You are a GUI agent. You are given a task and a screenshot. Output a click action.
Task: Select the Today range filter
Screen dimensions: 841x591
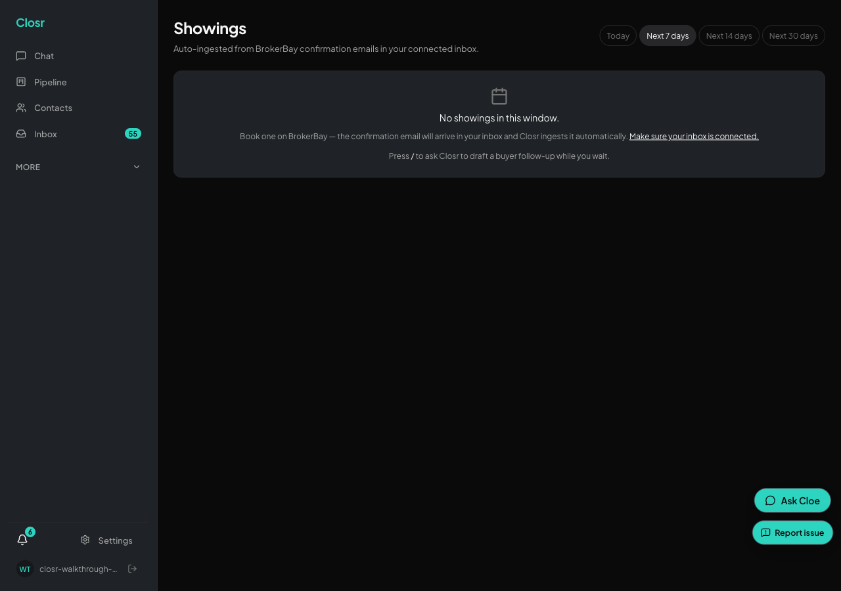(x=618, y=35)
